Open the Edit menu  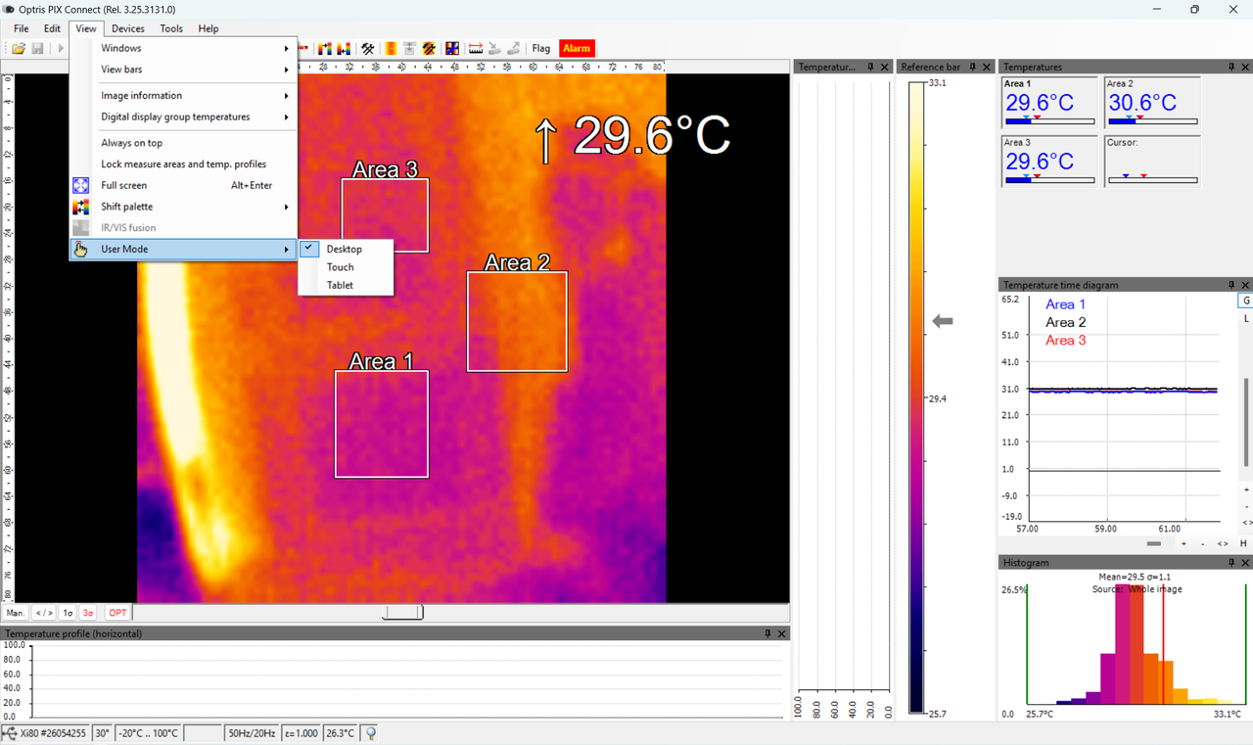(x=52, y=28)
